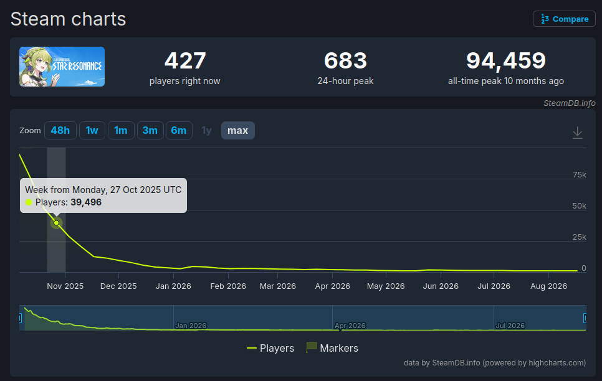This screenshot has height=381, width=602.
Task: Grab the right navigator range handle
Action: point(585,317)
